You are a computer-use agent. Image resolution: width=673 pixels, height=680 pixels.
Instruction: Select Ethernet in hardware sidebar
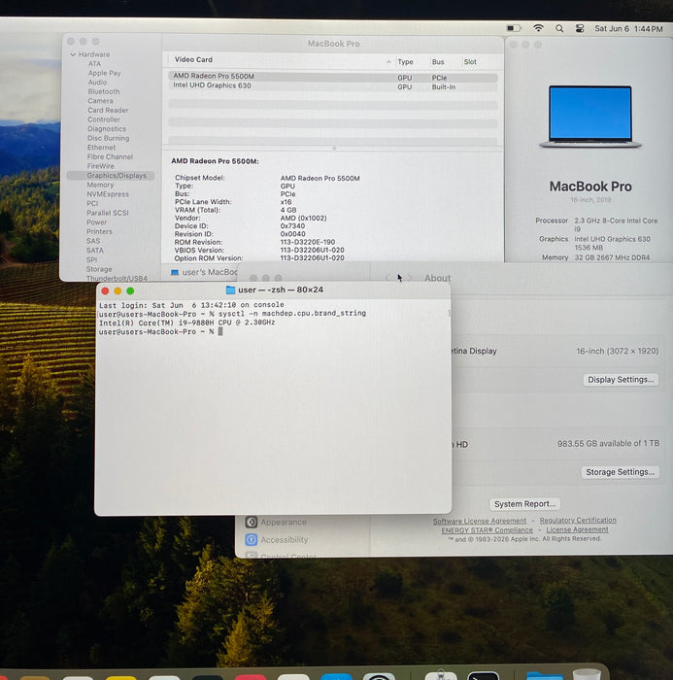point(101,148)
